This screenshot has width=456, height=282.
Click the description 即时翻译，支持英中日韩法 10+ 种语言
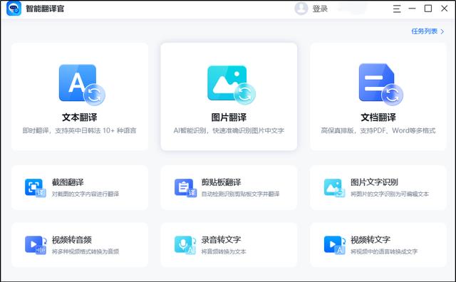pyautogui.click(x=79, y=130)
